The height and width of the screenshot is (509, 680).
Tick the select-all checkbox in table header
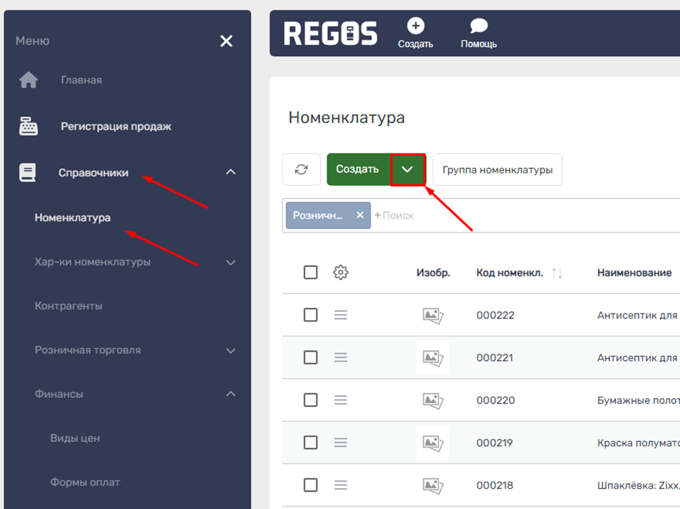tap(311, 272)
